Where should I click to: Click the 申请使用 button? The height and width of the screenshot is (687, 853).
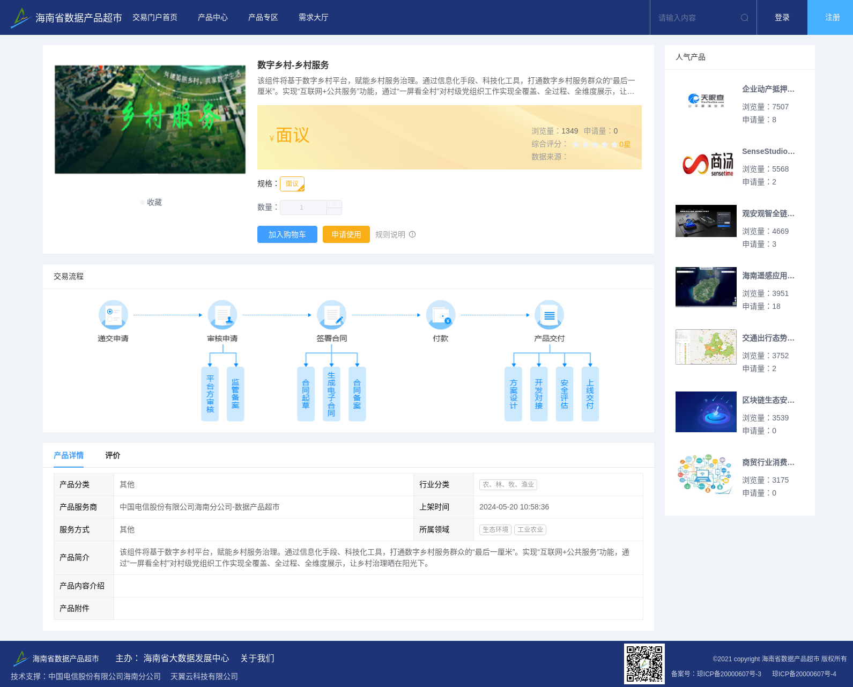tap(346, 234)
